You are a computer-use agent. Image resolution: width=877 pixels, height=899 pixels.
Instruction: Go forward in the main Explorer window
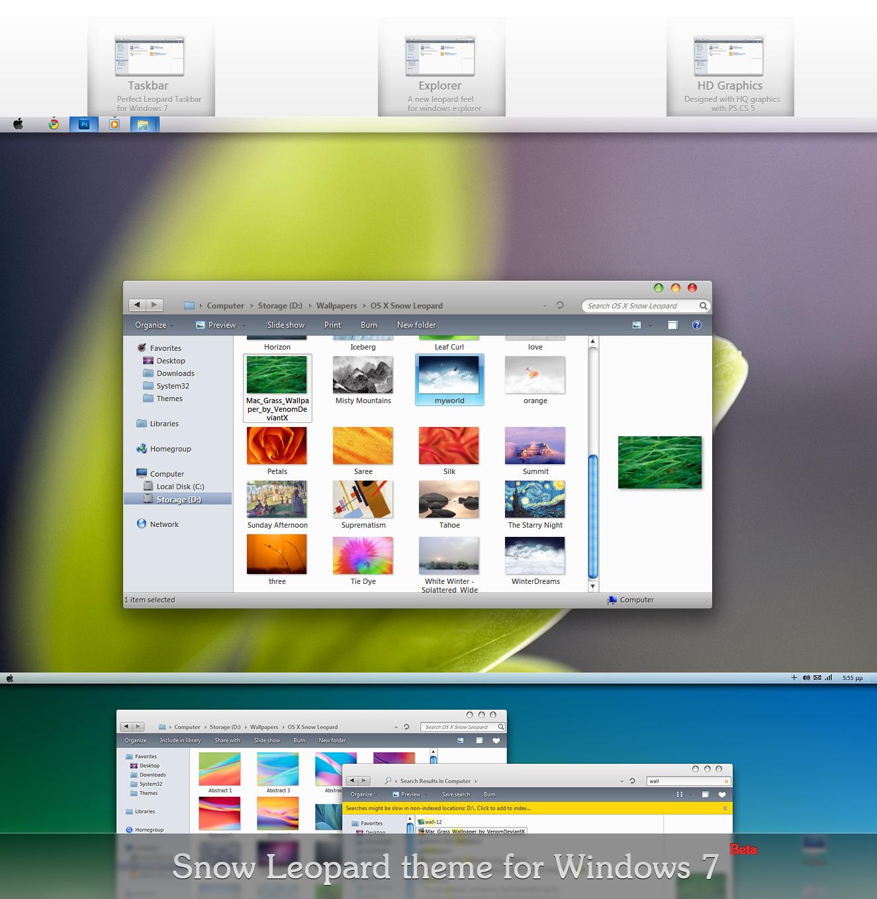click(x=154, y=305)
